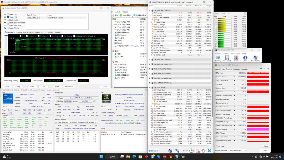Viewport: 284px width, 160px height.
Task: Click the sensor clock reset icon
Action: [x=192, y=151]
